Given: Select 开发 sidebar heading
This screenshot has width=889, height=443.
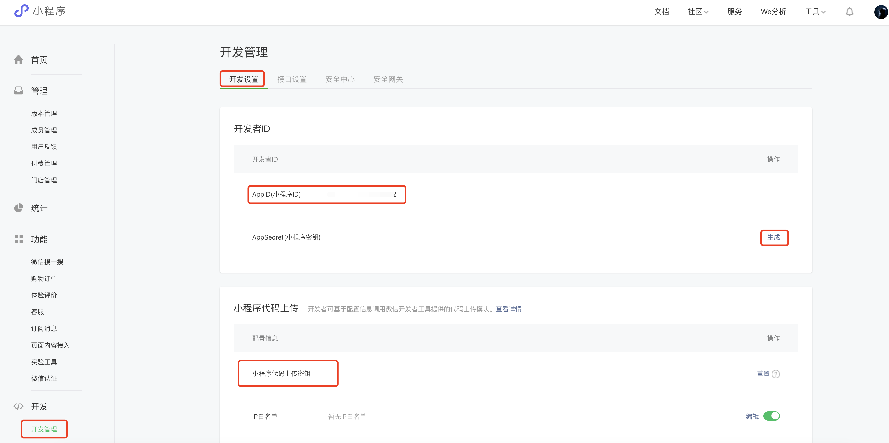Looking at the screenshot, I should click(39, 406).
